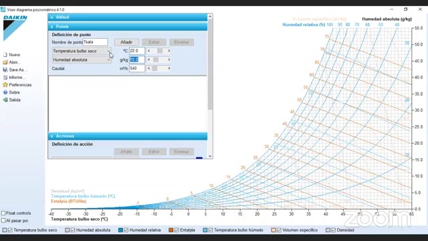Uncheck Temperatura bulbo húmedo legend checkbox
The height and width of the screenshot is (241, 428).
pos(211,230)
